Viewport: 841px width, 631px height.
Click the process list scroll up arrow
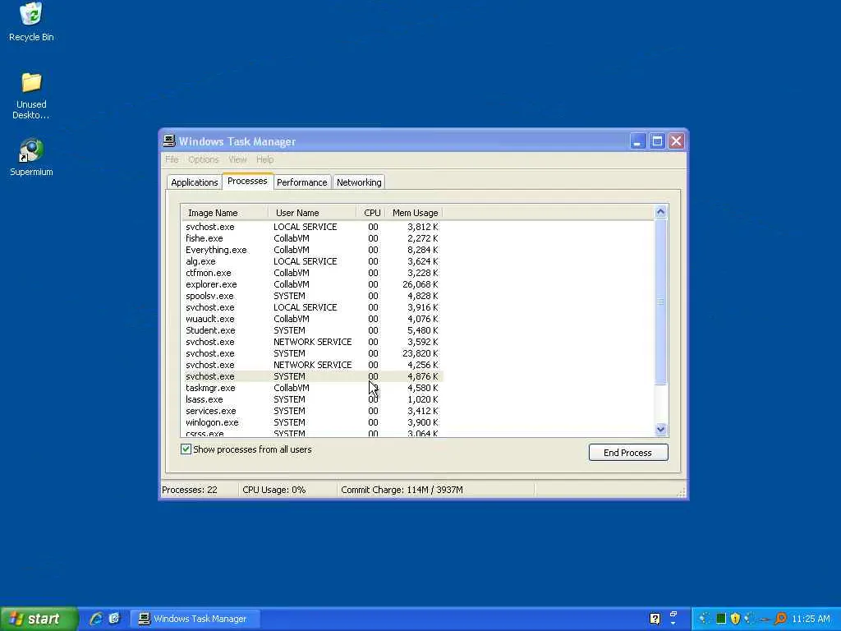[x=661, y=212]
